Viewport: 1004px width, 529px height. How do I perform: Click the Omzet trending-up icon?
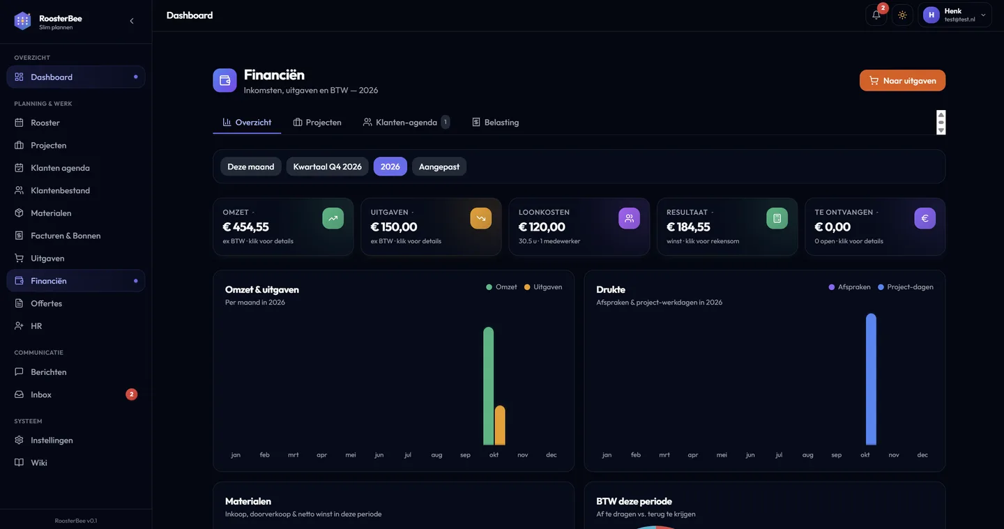point(333,218)
